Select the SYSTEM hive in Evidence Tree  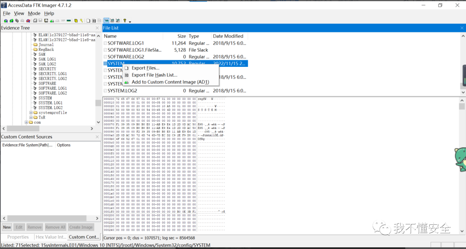coord(45,98)
